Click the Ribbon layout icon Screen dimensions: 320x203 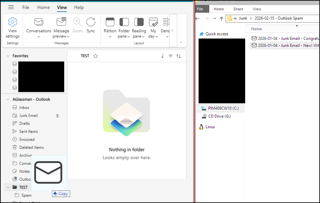click(110, 22)
